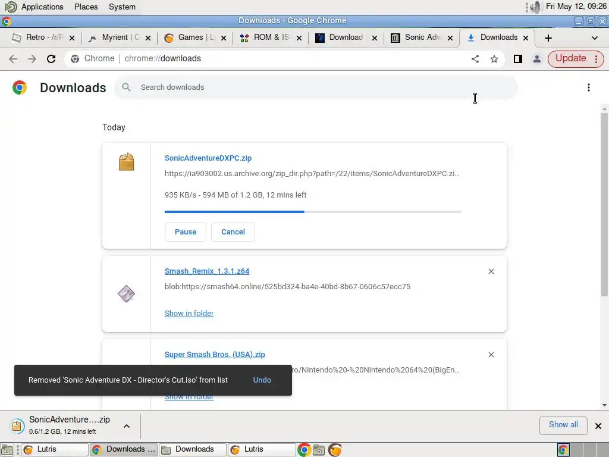This screenshot has height=457, width=609.
Task: Click the forward navigation arrow
Action: pos(32,59)
